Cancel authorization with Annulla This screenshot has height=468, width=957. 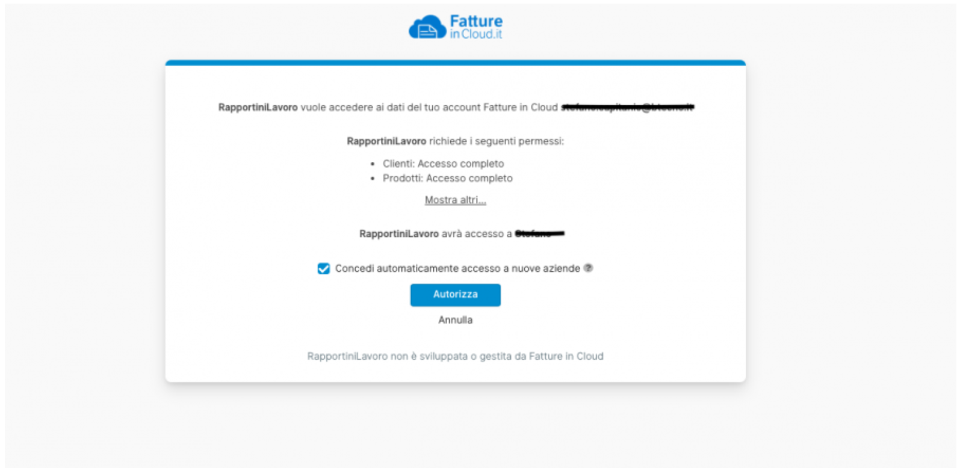(x=455, y=320)
